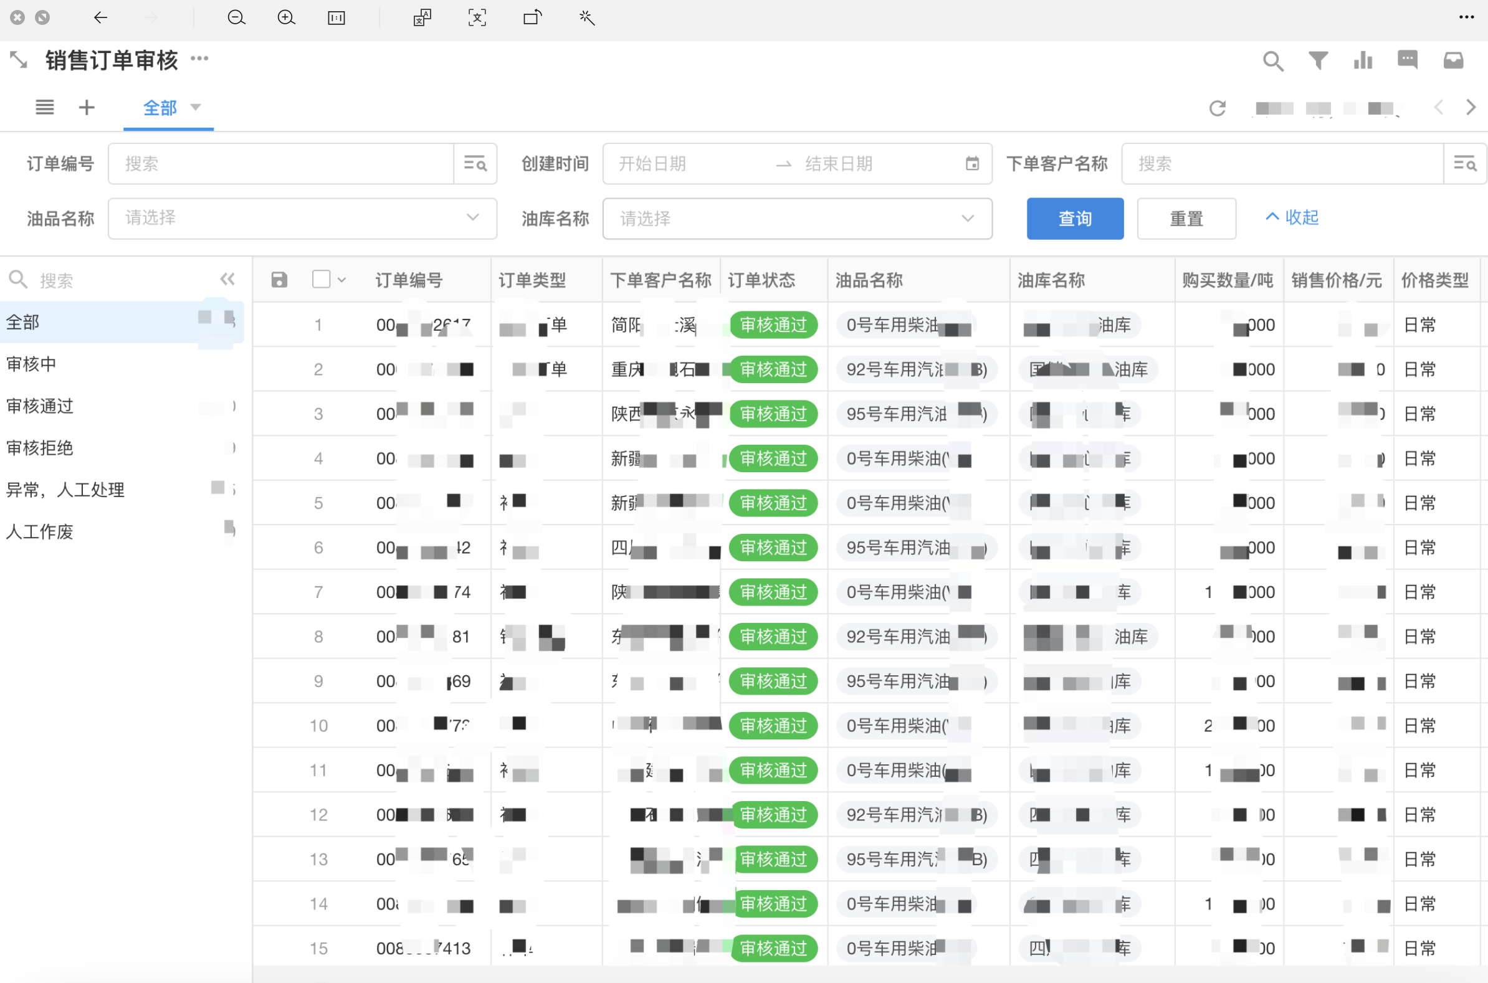The width and height of the screenshot is (1488, 983).
Task: Collapse the filter area with 收起
Action: (x=1292, y=217)
